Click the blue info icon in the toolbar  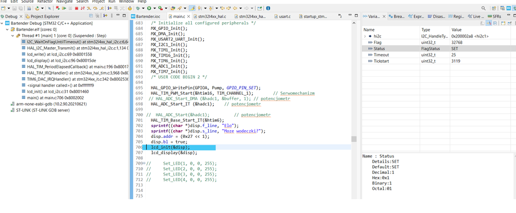click(x=268, y=8)
